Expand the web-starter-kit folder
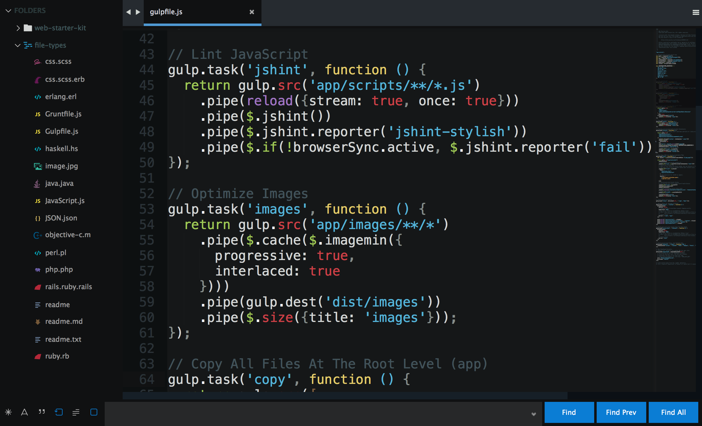The image size is (702, 426). [18, 28]
